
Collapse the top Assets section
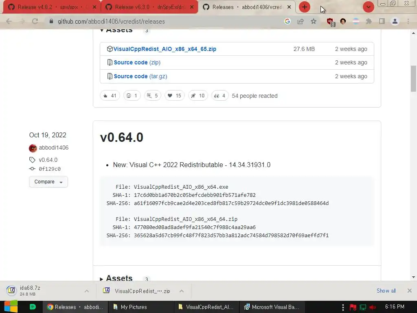pyautogui.click(x=116, y=31)
